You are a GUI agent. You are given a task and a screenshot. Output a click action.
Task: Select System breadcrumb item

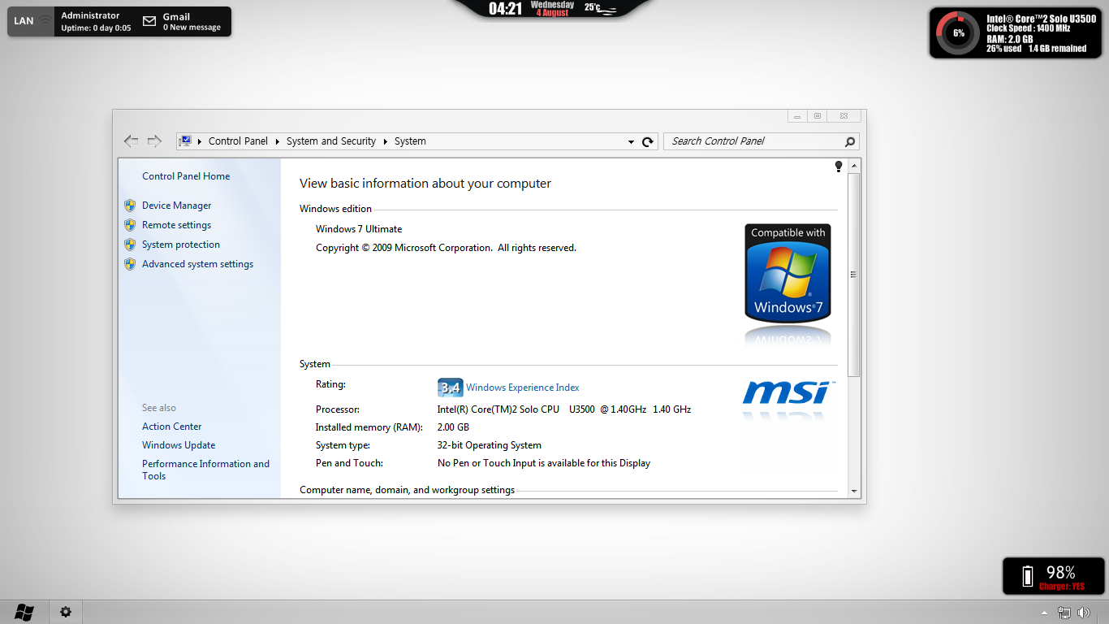(410, 141)
